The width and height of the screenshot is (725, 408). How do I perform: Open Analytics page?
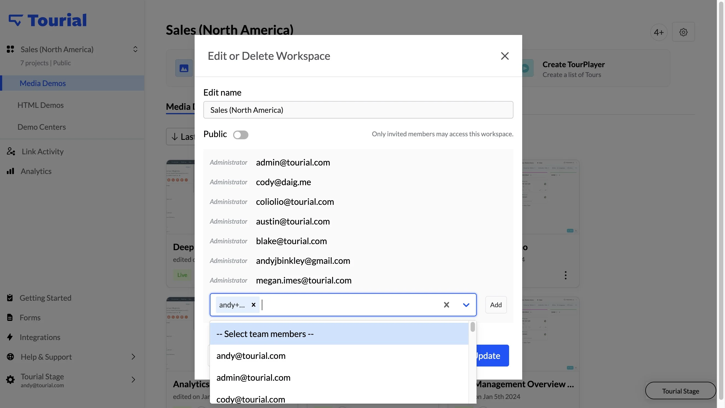[x=36, y=171]
